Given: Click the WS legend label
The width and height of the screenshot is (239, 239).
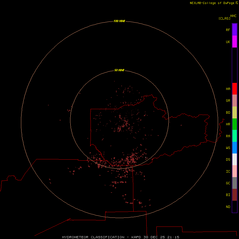Looking at the screenshot, I should 228,148.
